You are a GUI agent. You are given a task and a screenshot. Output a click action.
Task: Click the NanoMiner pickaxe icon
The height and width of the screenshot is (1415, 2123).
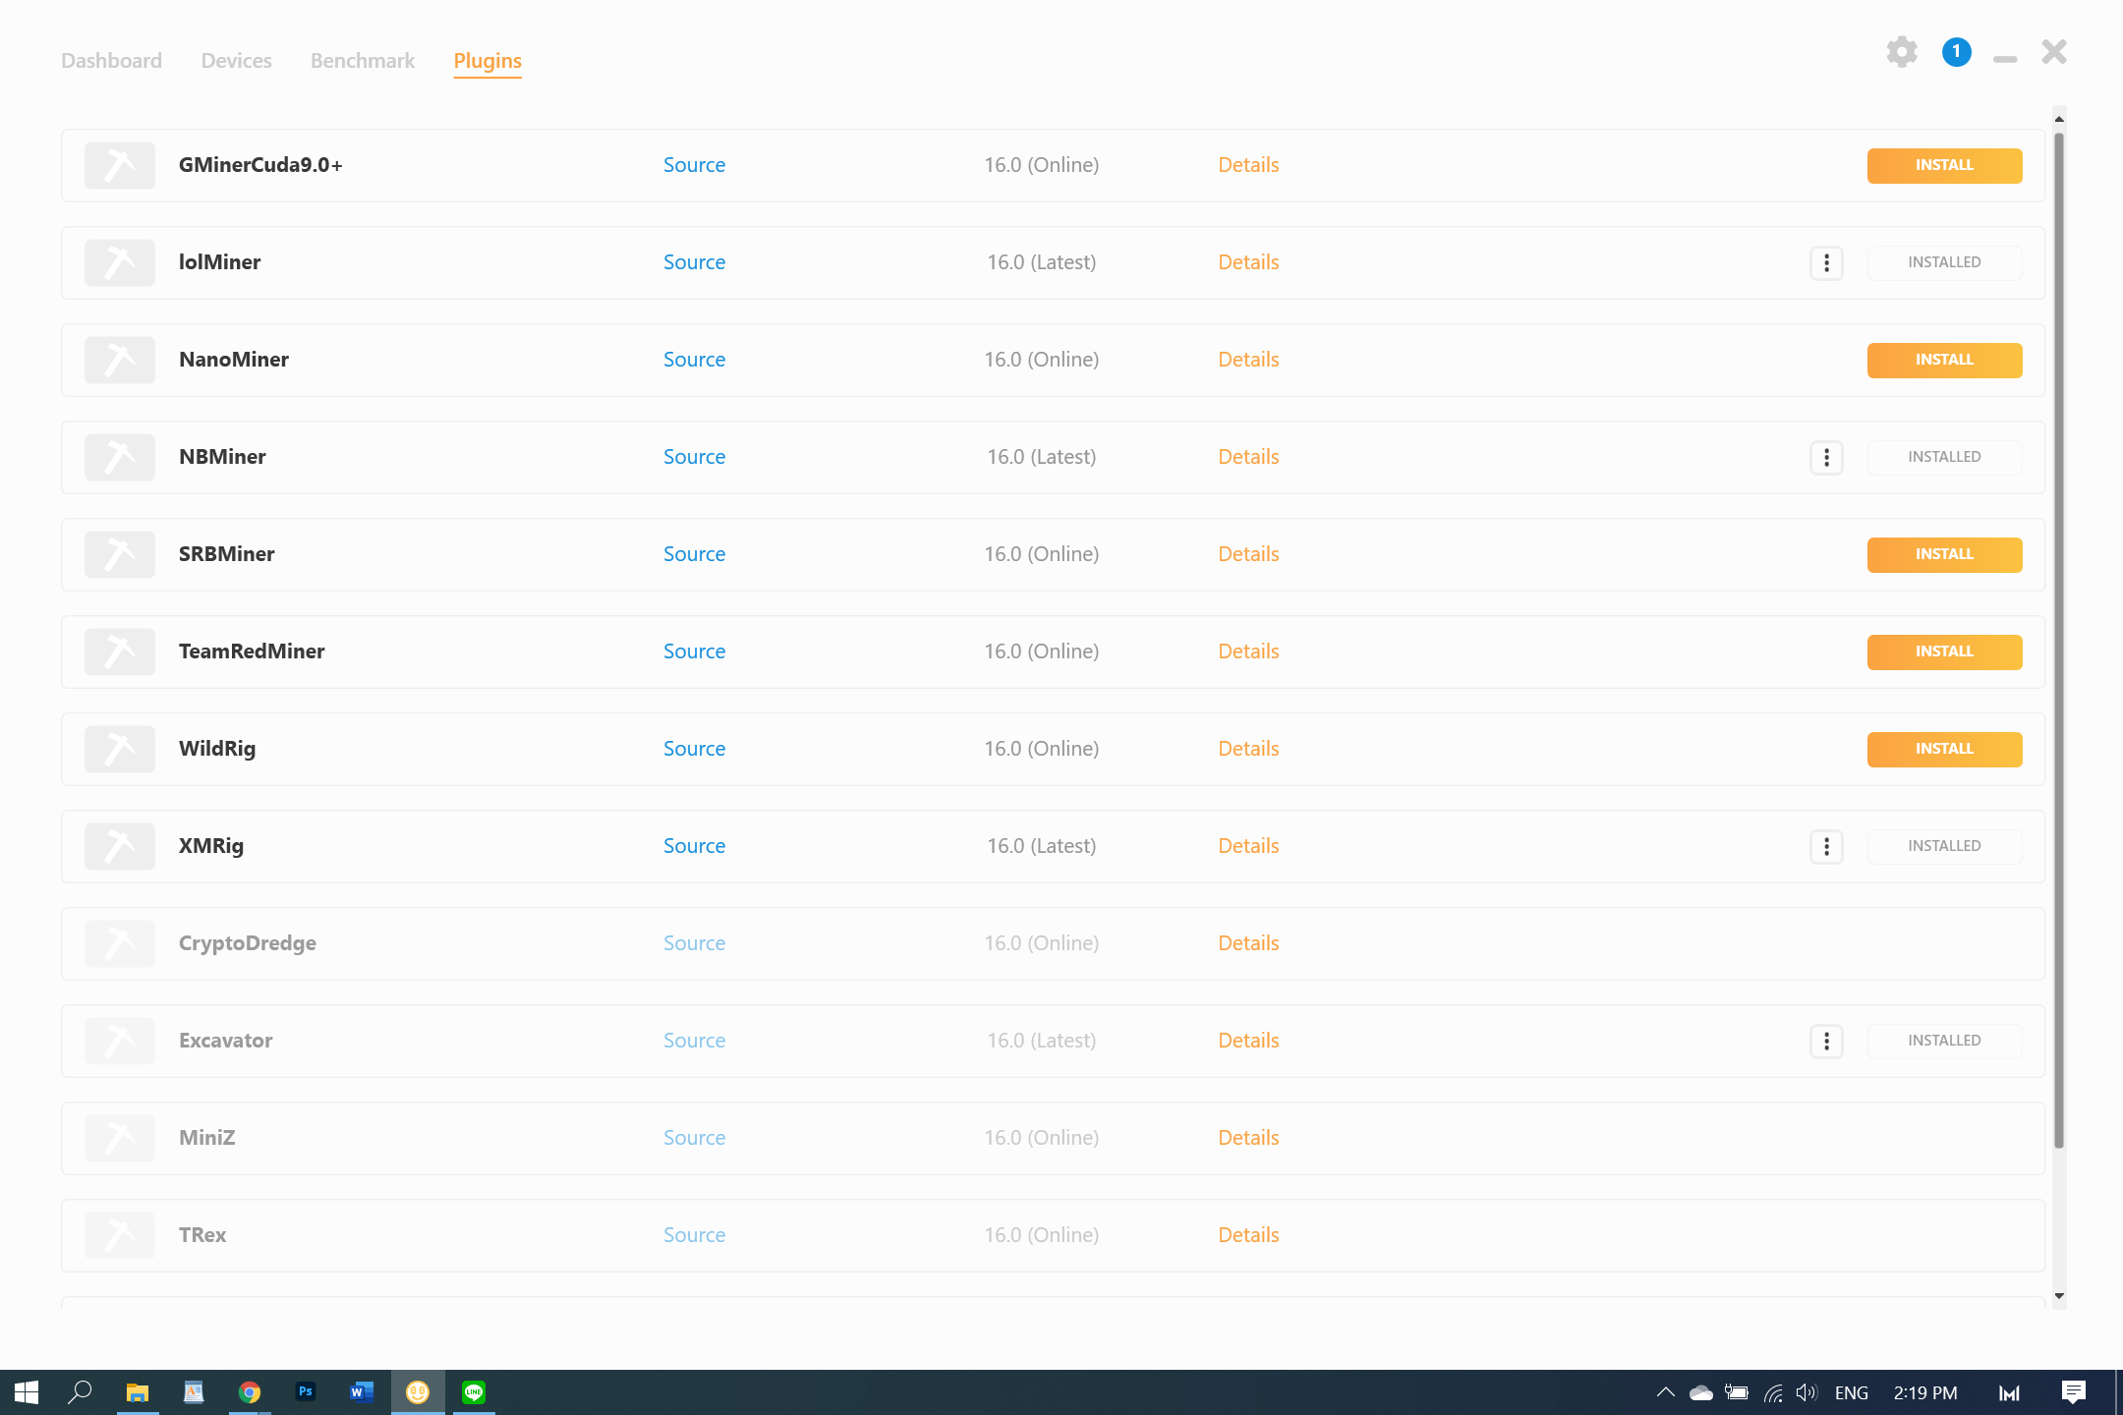[x=120, y=360]
